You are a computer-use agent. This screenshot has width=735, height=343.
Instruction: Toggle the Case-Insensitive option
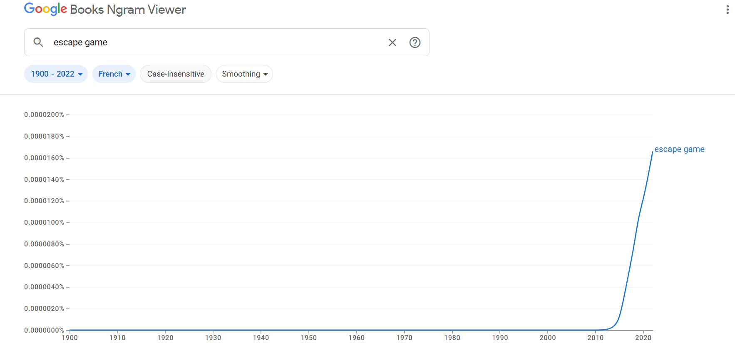pyautogui.click(x=176, y=74)
